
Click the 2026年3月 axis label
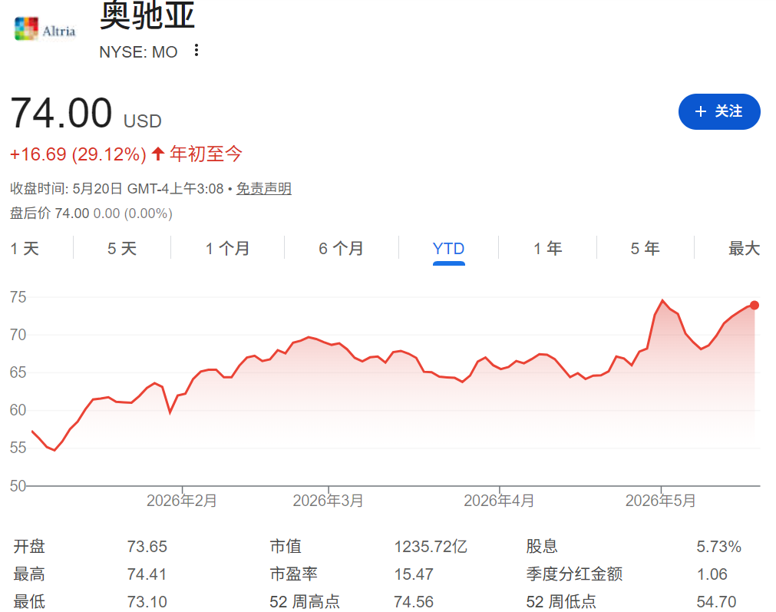tap(328, 501)
